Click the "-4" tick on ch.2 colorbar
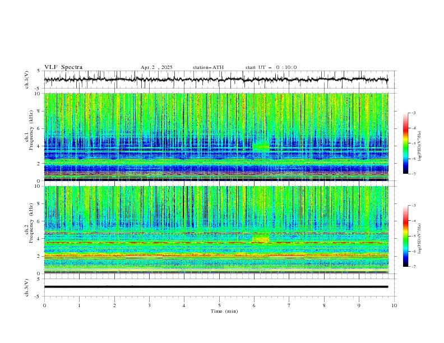Viewport: 444px width, 343px height. [x=413, y=221]
